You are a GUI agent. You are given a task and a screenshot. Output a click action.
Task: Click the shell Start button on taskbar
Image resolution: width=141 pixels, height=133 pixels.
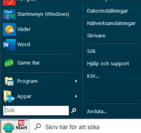pos(15,126)
